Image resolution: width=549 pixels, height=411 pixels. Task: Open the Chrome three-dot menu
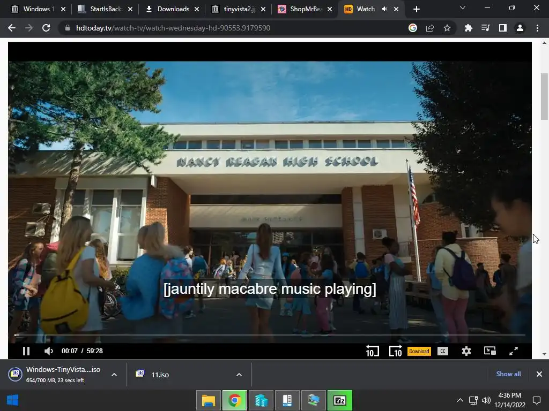pyautogui.click(x=537, y=28)
